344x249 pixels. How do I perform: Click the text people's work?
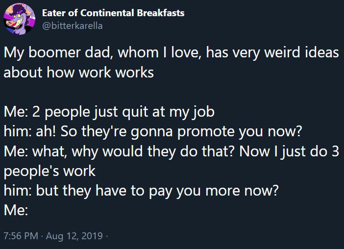click(50, 171)
